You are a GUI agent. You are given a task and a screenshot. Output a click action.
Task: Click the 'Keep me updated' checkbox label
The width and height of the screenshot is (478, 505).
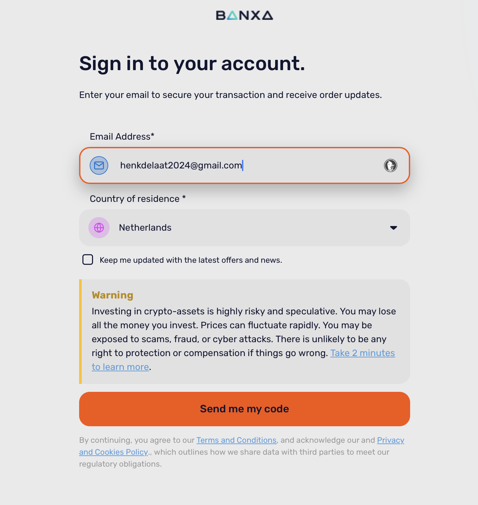coord(191,260)
